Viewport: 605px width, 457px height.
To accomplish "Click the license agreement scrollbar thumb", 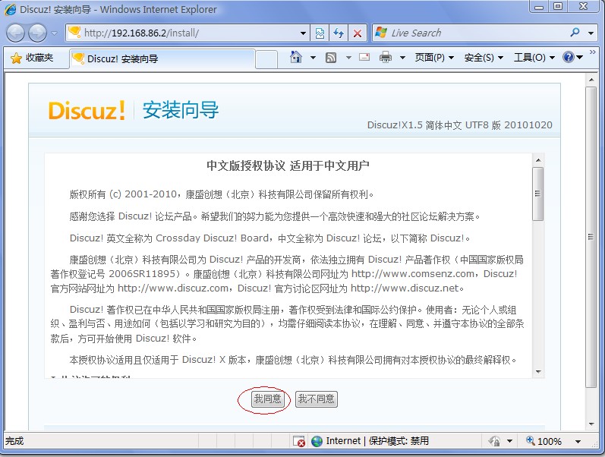I will tap(538, 194).
